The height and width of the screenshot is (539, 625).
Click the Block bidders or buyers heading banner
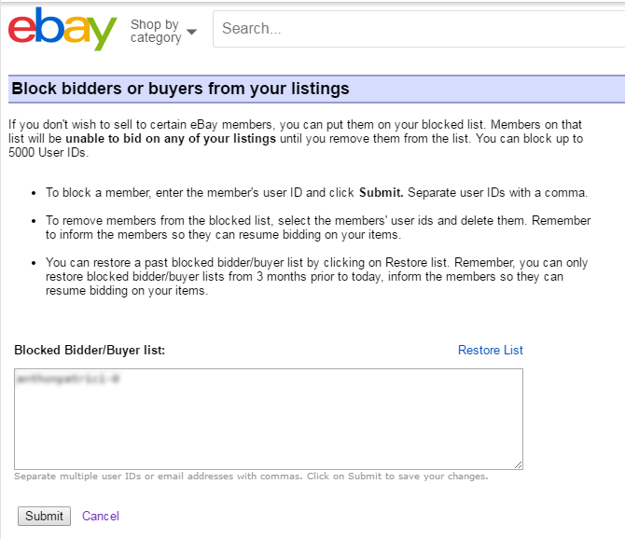point(316,89)
